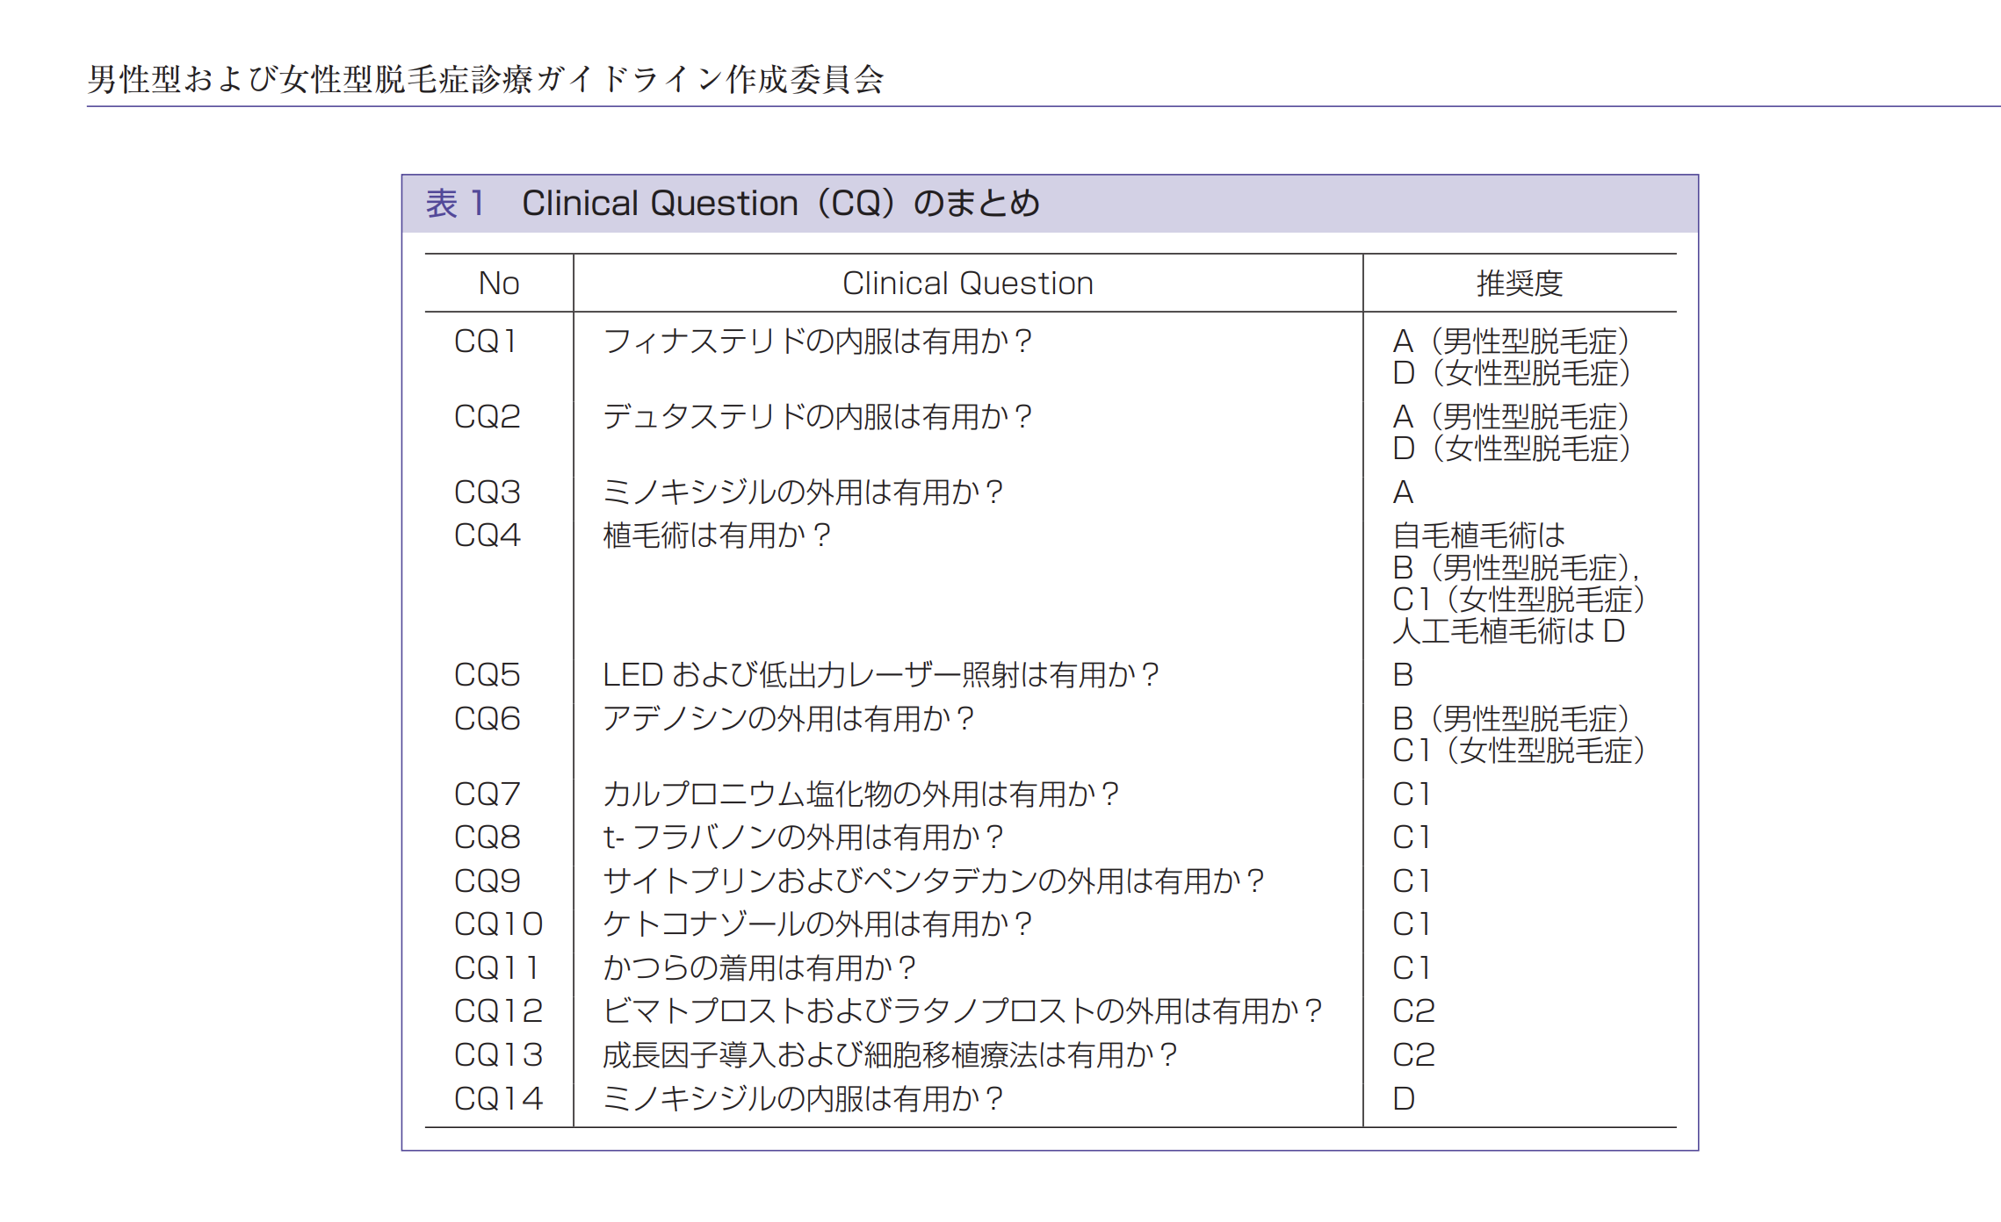Image resolution: width=2001 pixels, height=1222 pixels.
Task: Click the question LED および低出力レーザー照射は有用か？
Action: 881,675
